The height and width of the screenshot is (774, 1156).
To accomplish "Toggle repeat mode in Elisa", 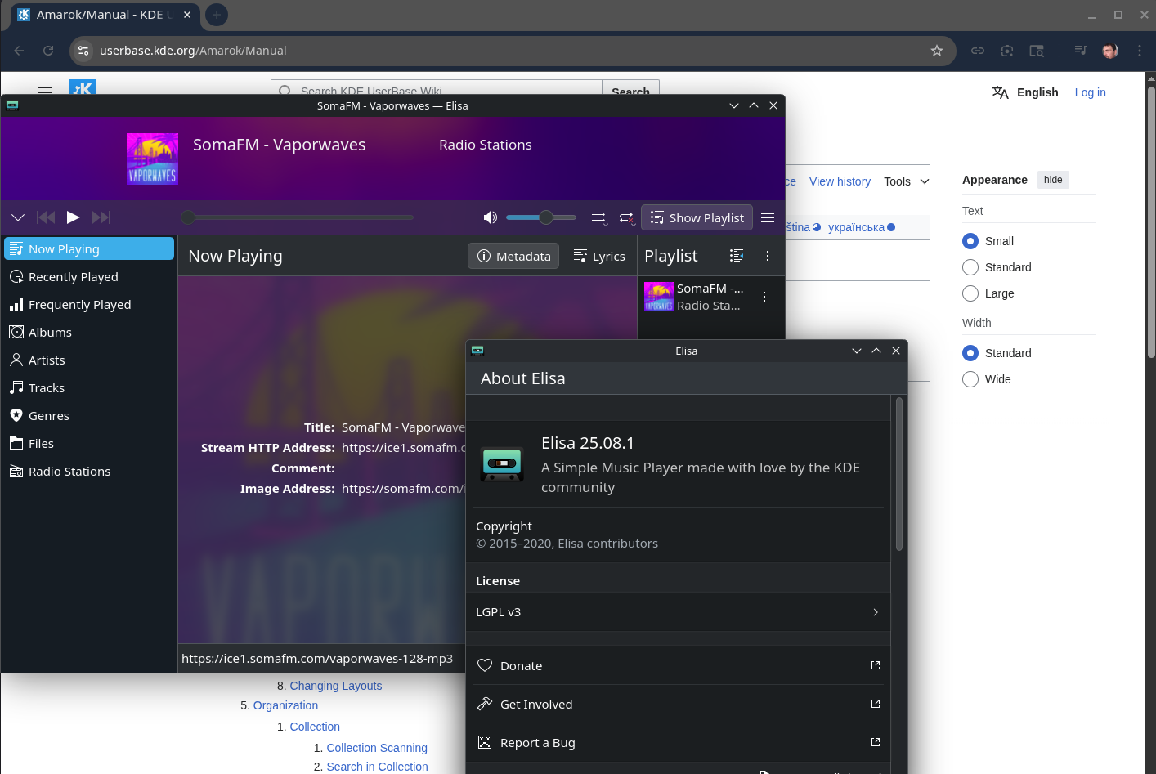I will [x=626, y=217].
